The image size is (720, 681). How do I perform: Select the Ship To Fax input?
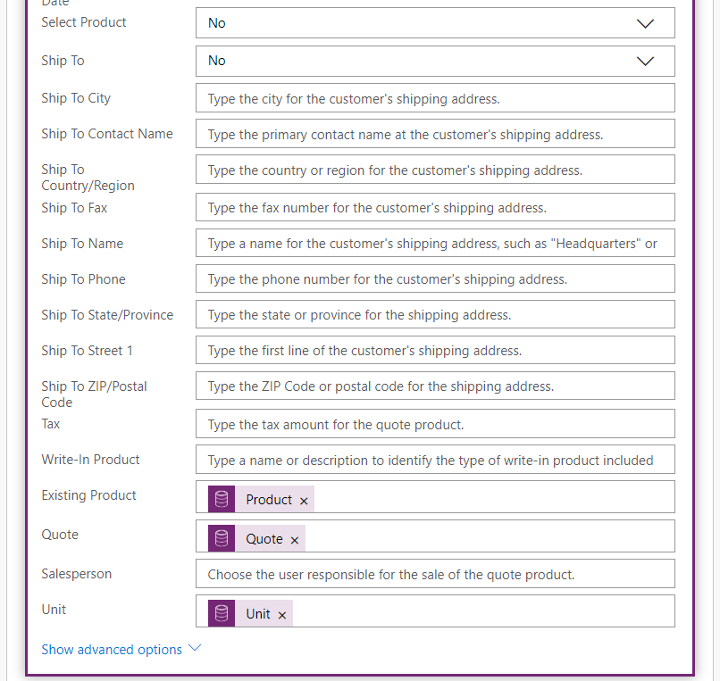pyautogui.click(x=435, y=208)
